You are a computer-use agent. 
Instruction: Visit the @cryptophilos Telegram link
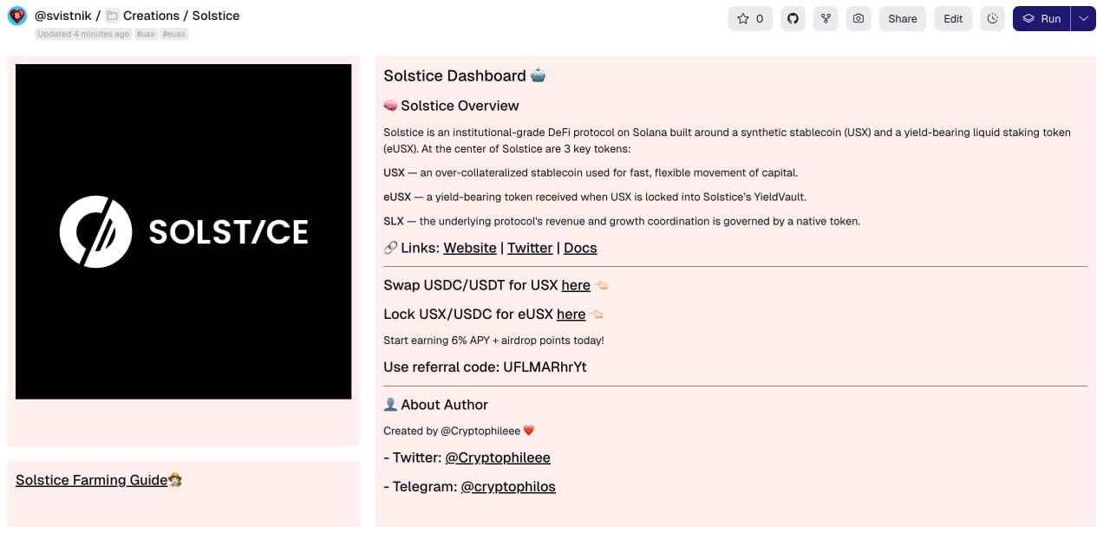tap(507, 487)
